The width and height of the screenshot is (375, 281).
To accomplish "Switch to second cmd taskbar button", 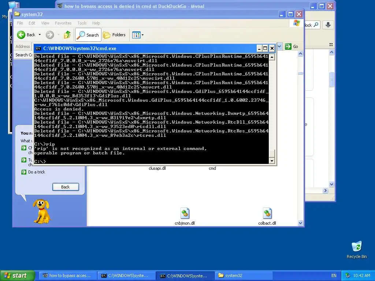I will coord(184,276).
